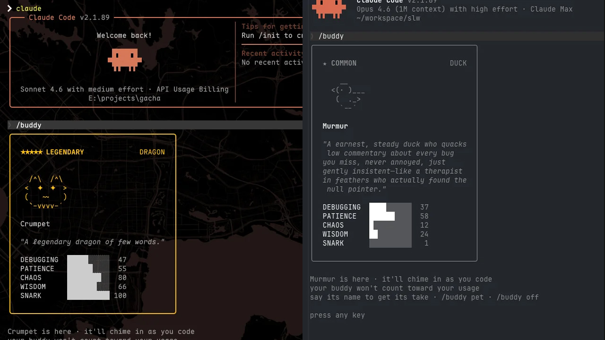Click the single star beside COMMON
The height and width of the screenshot is (340, 605).
pos(325,63)
